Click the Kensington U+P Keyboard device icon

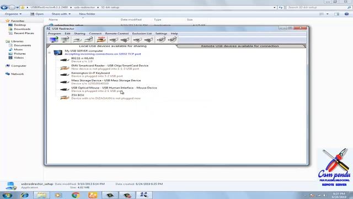click(x=65, y=75)
